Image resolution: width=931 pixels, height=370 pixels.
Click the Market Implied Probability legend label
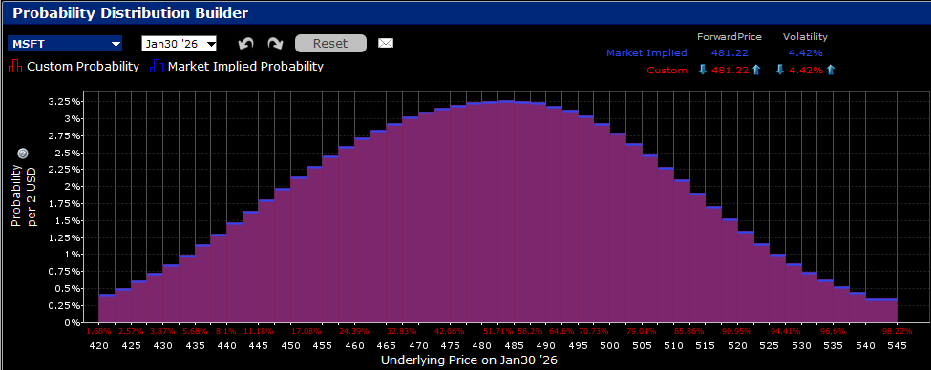(245, 67)
